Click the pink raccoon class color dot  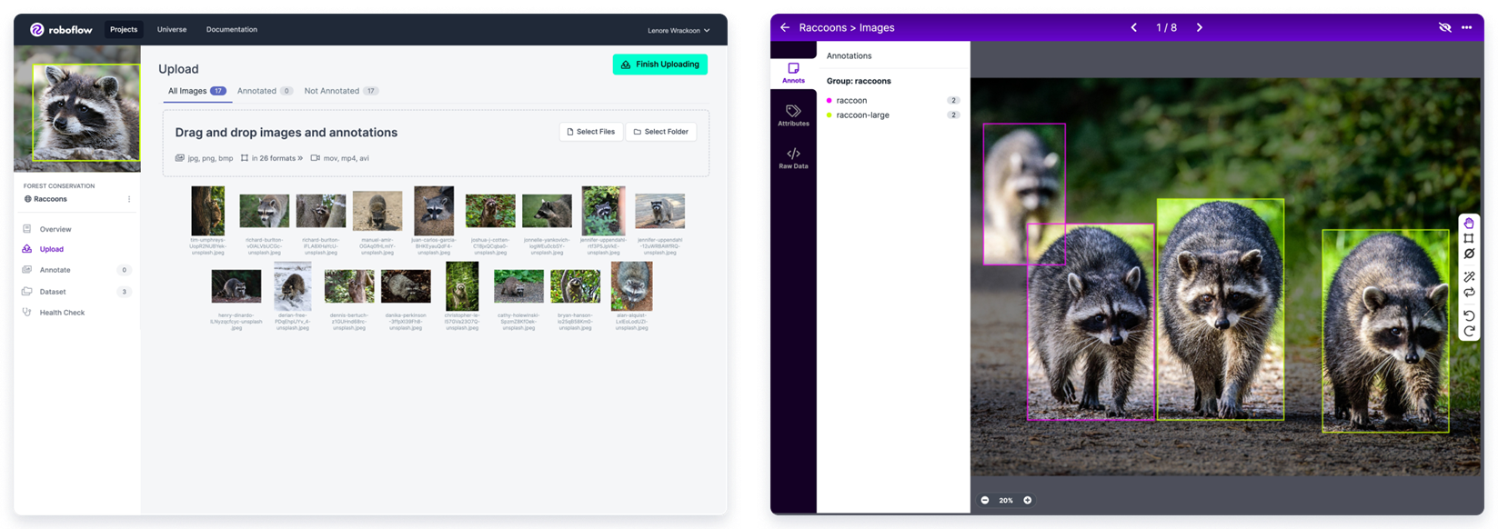pos(829,101)
